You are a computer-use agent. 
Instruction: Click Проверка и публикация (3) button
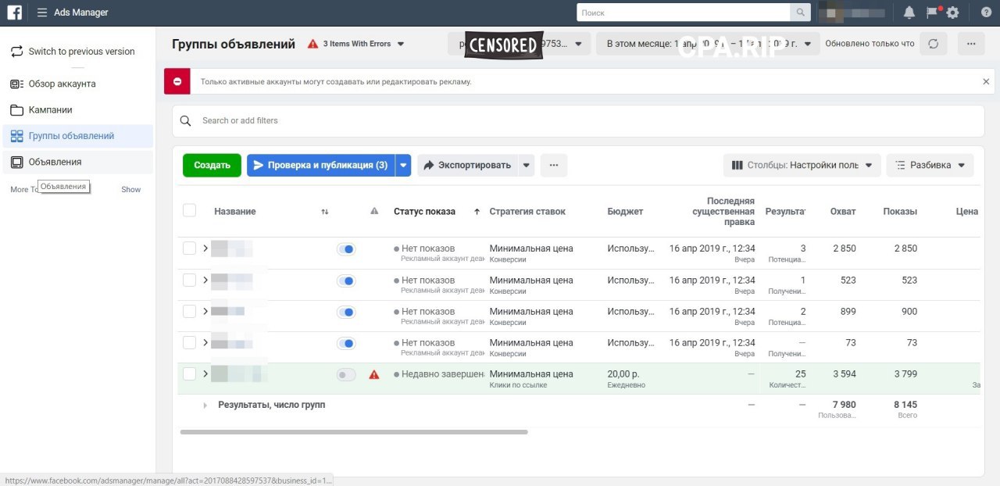tap(321, 165)
